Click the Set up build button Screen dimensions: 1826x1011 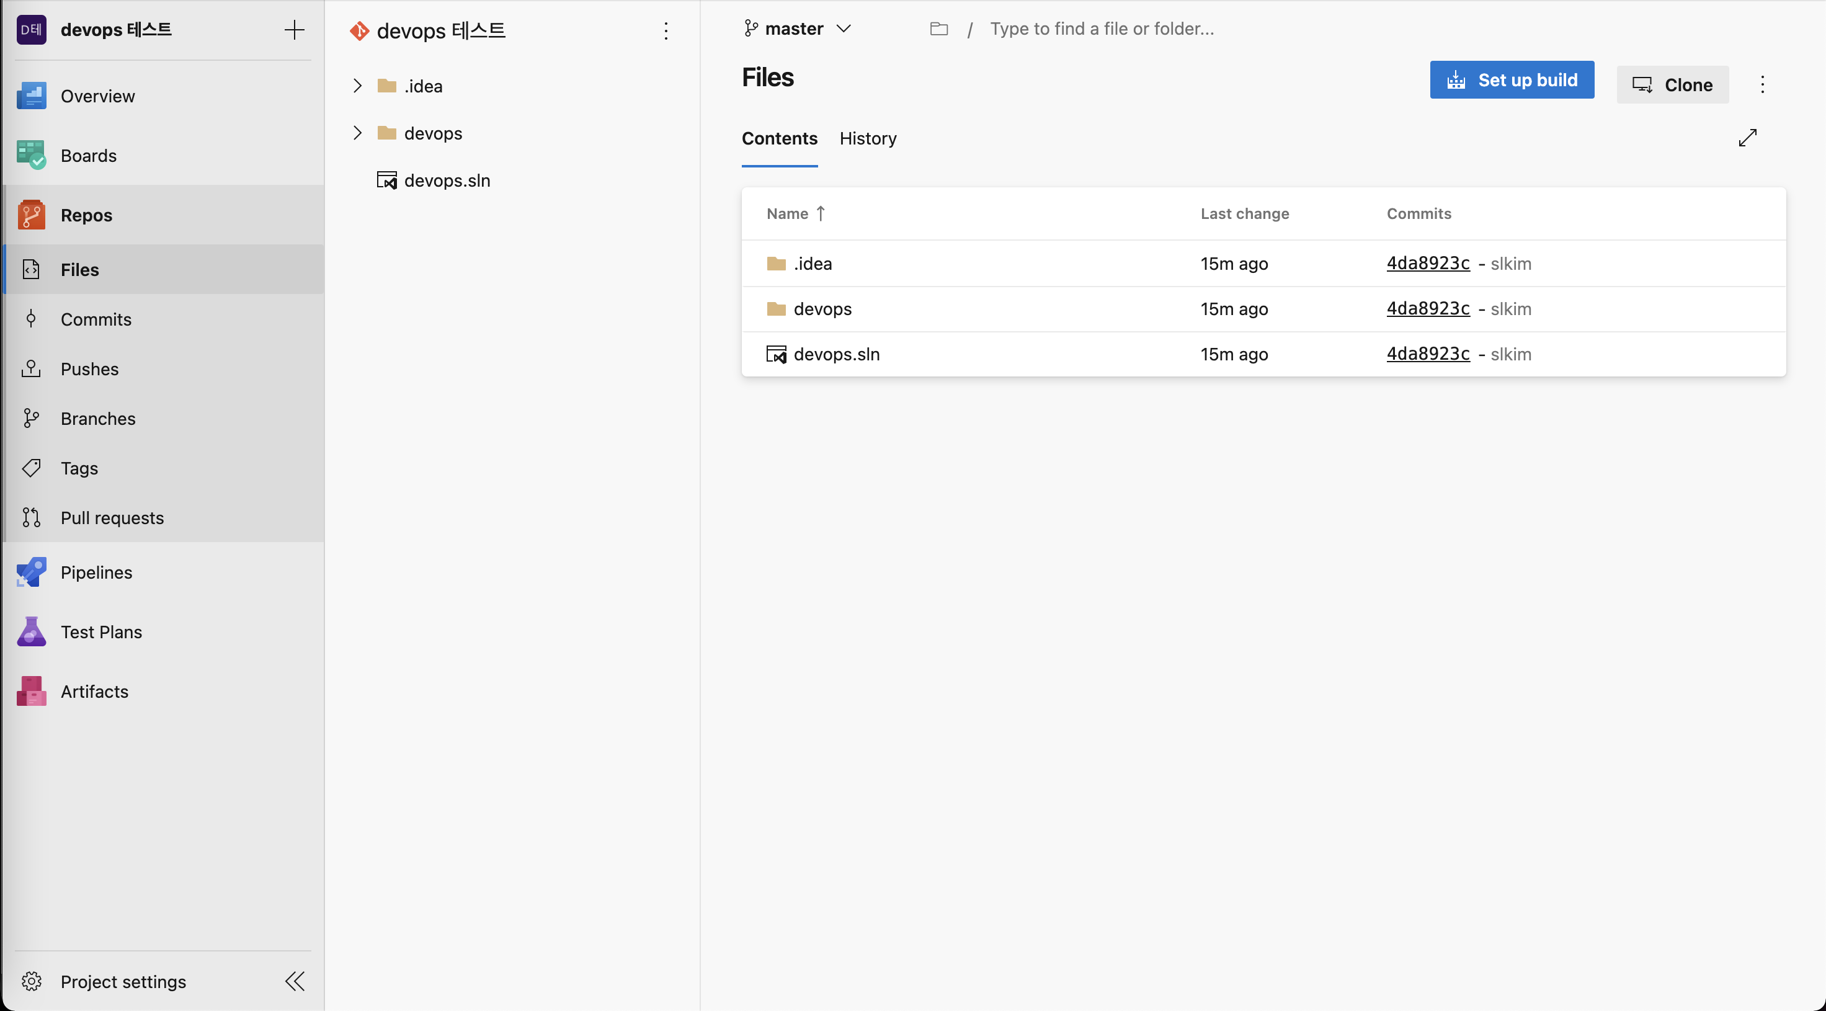tap(1512, 80)
